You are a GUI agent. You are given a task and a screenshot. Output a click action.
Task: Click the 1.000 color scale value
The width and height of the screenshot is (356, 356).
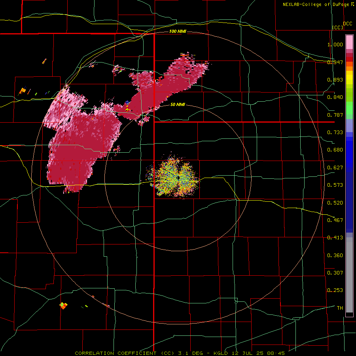point(335,44)
